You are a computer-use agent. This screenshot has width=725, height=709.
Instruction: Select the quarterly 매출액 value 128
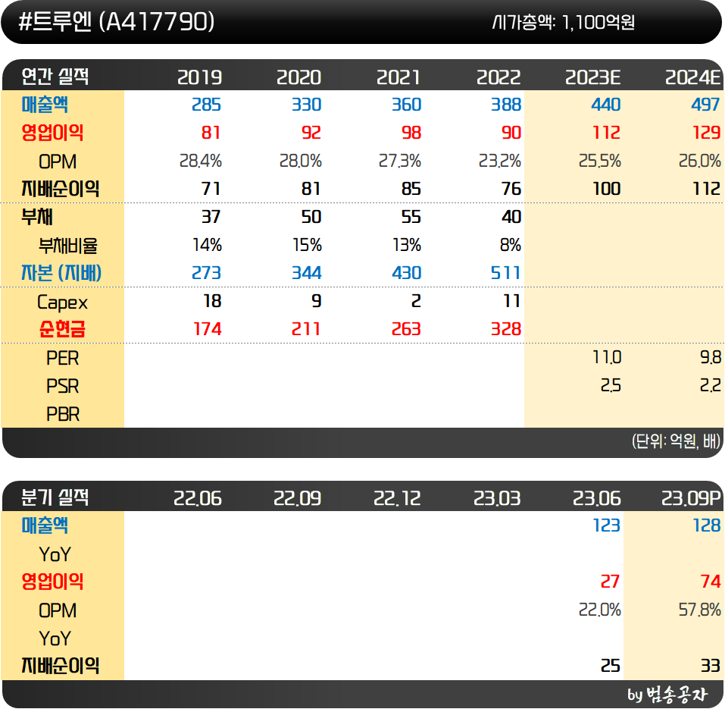point(708,526)
